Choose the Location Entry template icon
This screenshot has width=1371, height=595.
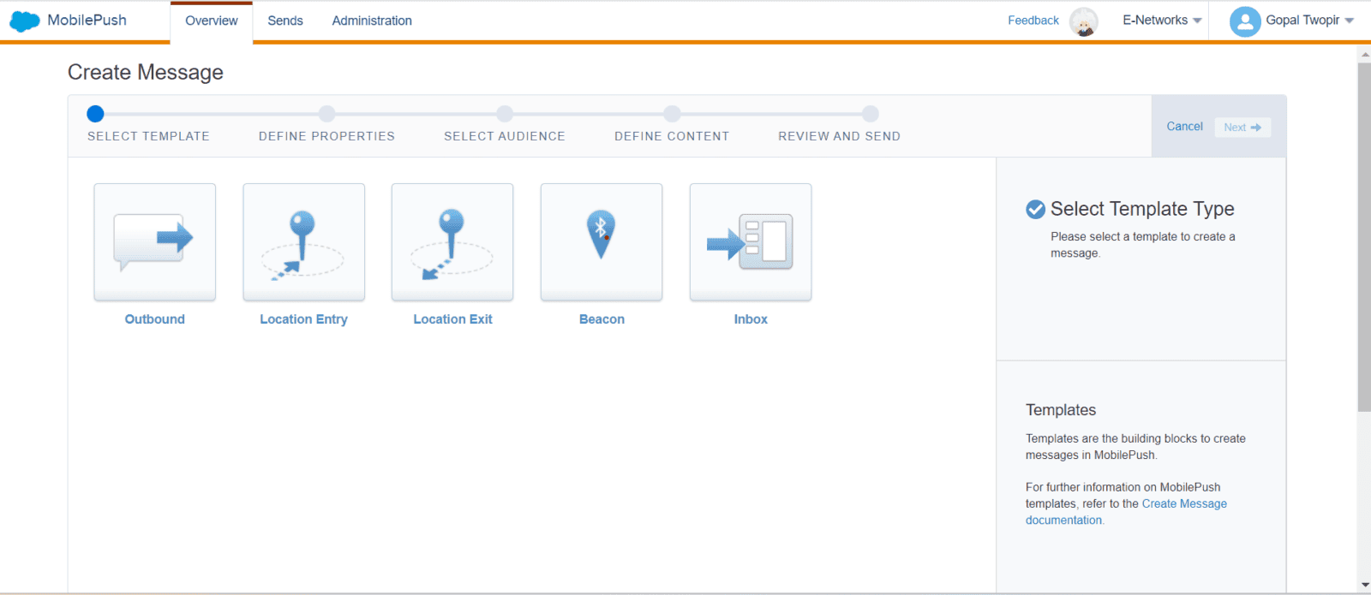303,241
